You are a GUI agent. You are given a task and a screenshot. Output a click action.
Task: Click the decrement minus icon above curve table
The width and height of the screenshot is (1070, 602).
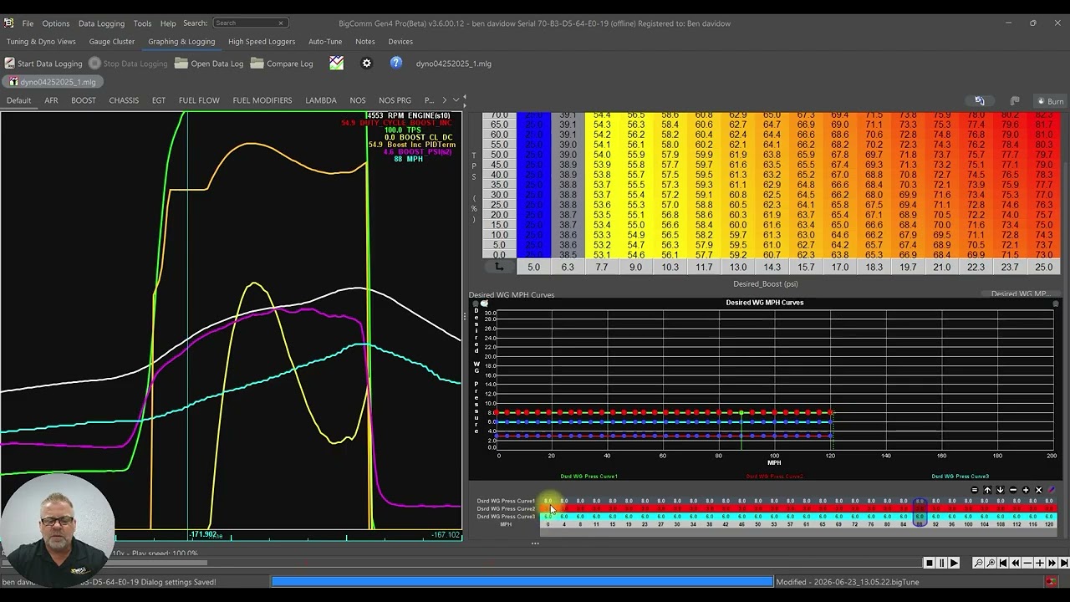[1013, 490]
